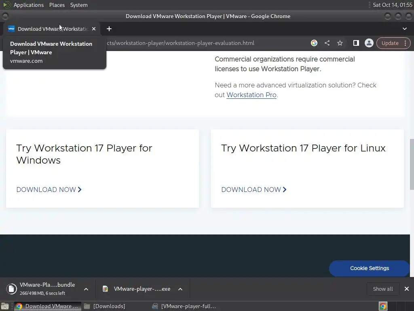Open the Chrome side panel
This screenshot has width=414, height=311.
point(356,43)
